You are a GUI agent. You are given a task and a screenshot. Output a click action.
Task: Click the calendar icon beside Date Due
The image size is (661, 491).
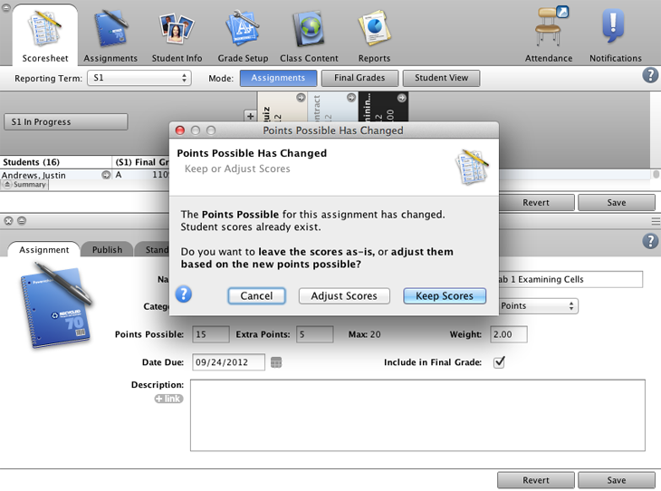tap(276, 362)
